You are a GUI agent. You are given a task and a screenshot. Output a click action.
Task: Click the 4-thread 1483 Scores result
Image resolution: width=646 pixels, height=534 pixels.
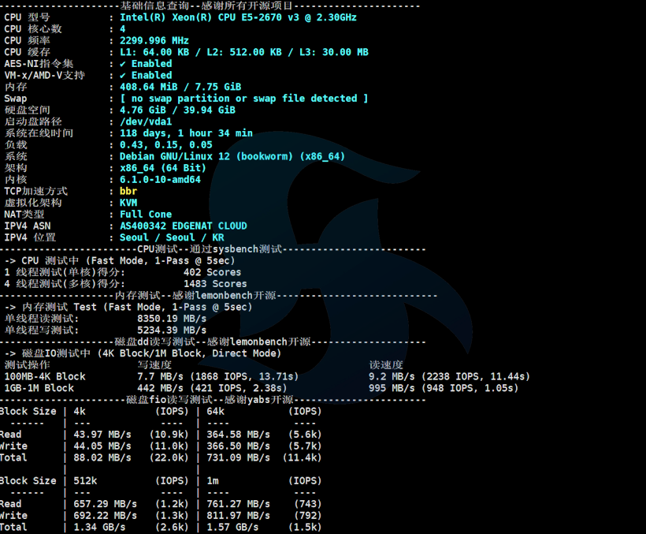click(x=215, y=284)
